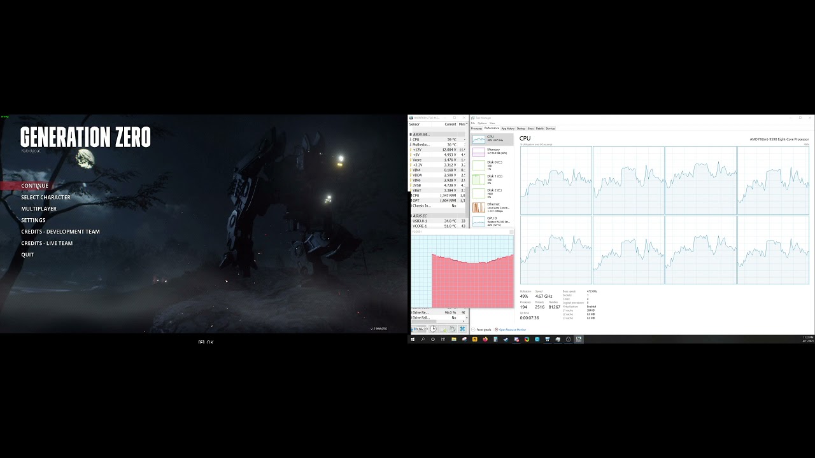Click the HWiNFO blue X close-sensors icon
Screen dimensions: 815x458
coord(462,329)
